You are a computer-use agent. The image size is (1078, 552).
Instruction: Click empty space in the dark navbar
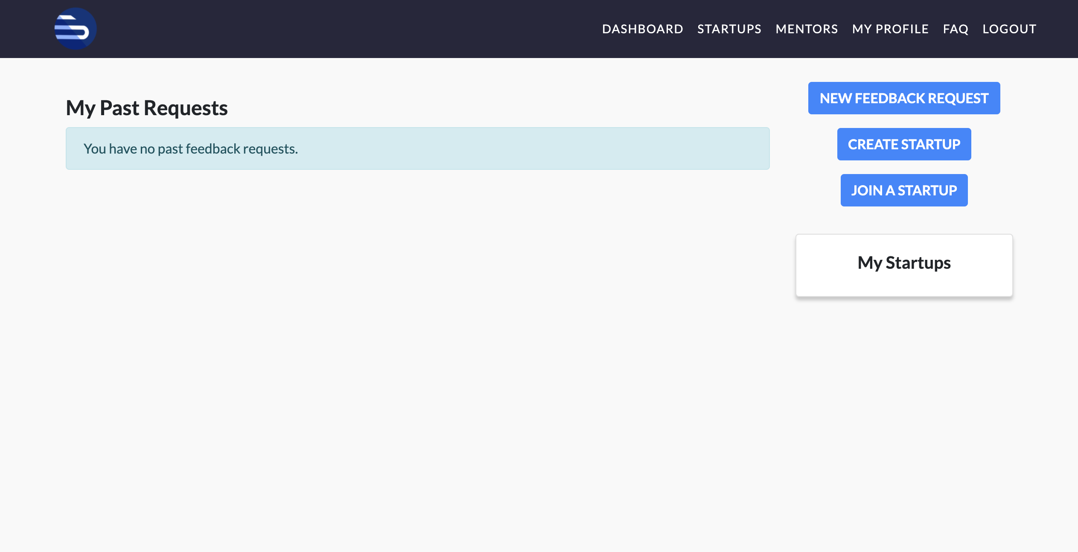point(341,29)
